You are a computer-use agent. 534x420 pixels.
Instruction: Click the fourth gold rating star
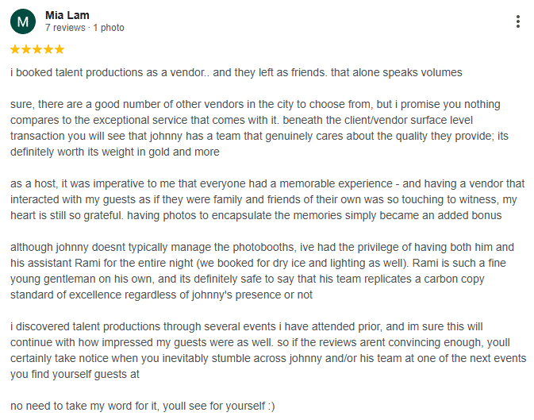click(48, 49)
